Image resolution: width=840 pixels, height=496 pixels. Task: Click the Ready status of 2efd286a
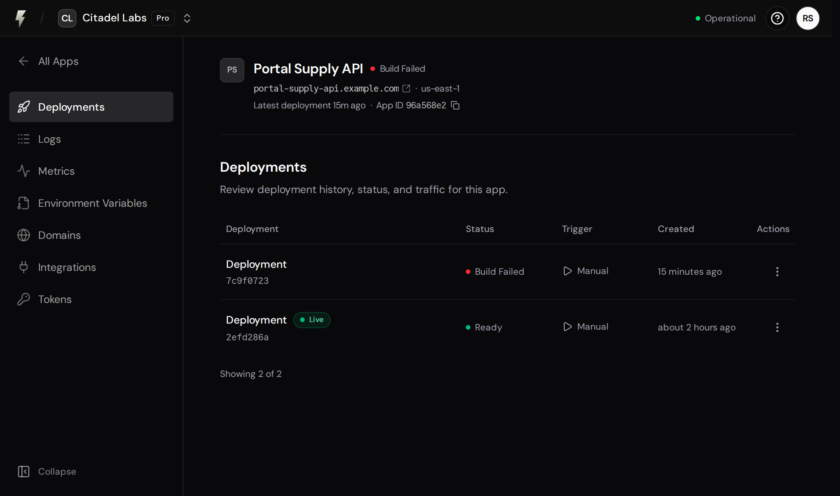click(x=484, y=327)
